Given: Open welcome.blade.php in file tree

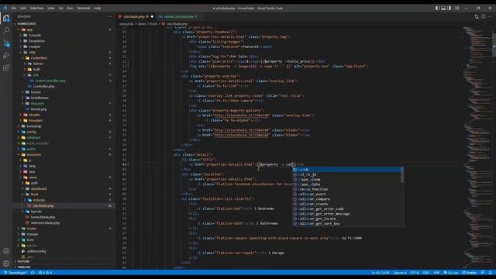Looking at the screenshot, I should (43, 223).
